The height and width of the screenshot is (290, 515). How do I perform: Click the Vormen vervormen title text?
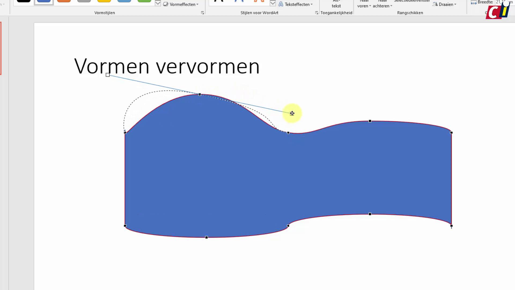click(x=167, y=66)
